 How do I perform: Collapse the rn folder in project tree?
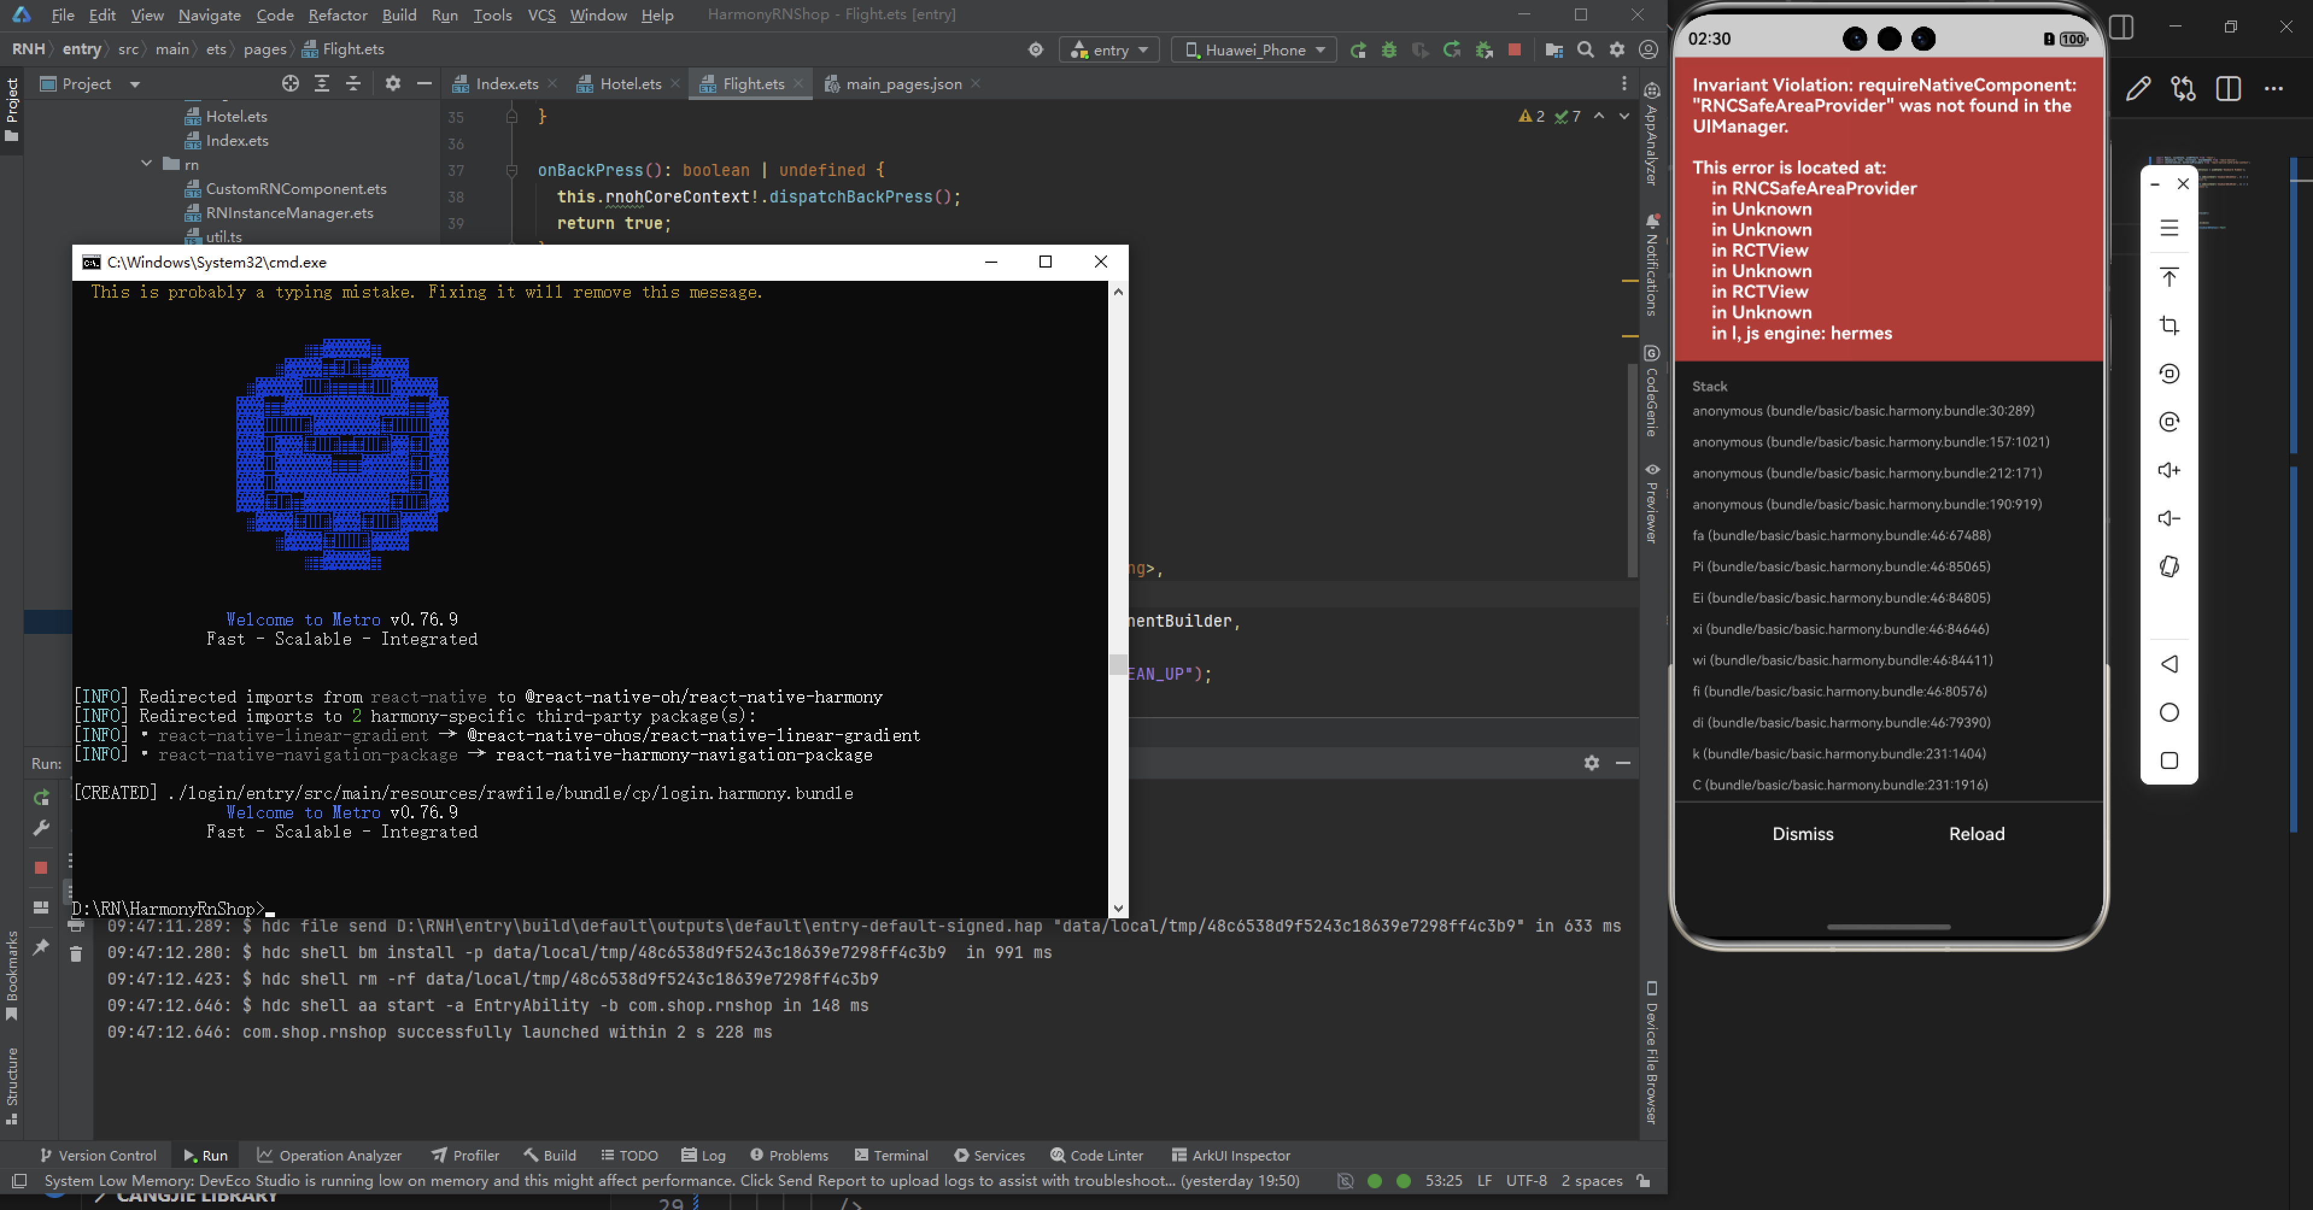click(147, 165)
